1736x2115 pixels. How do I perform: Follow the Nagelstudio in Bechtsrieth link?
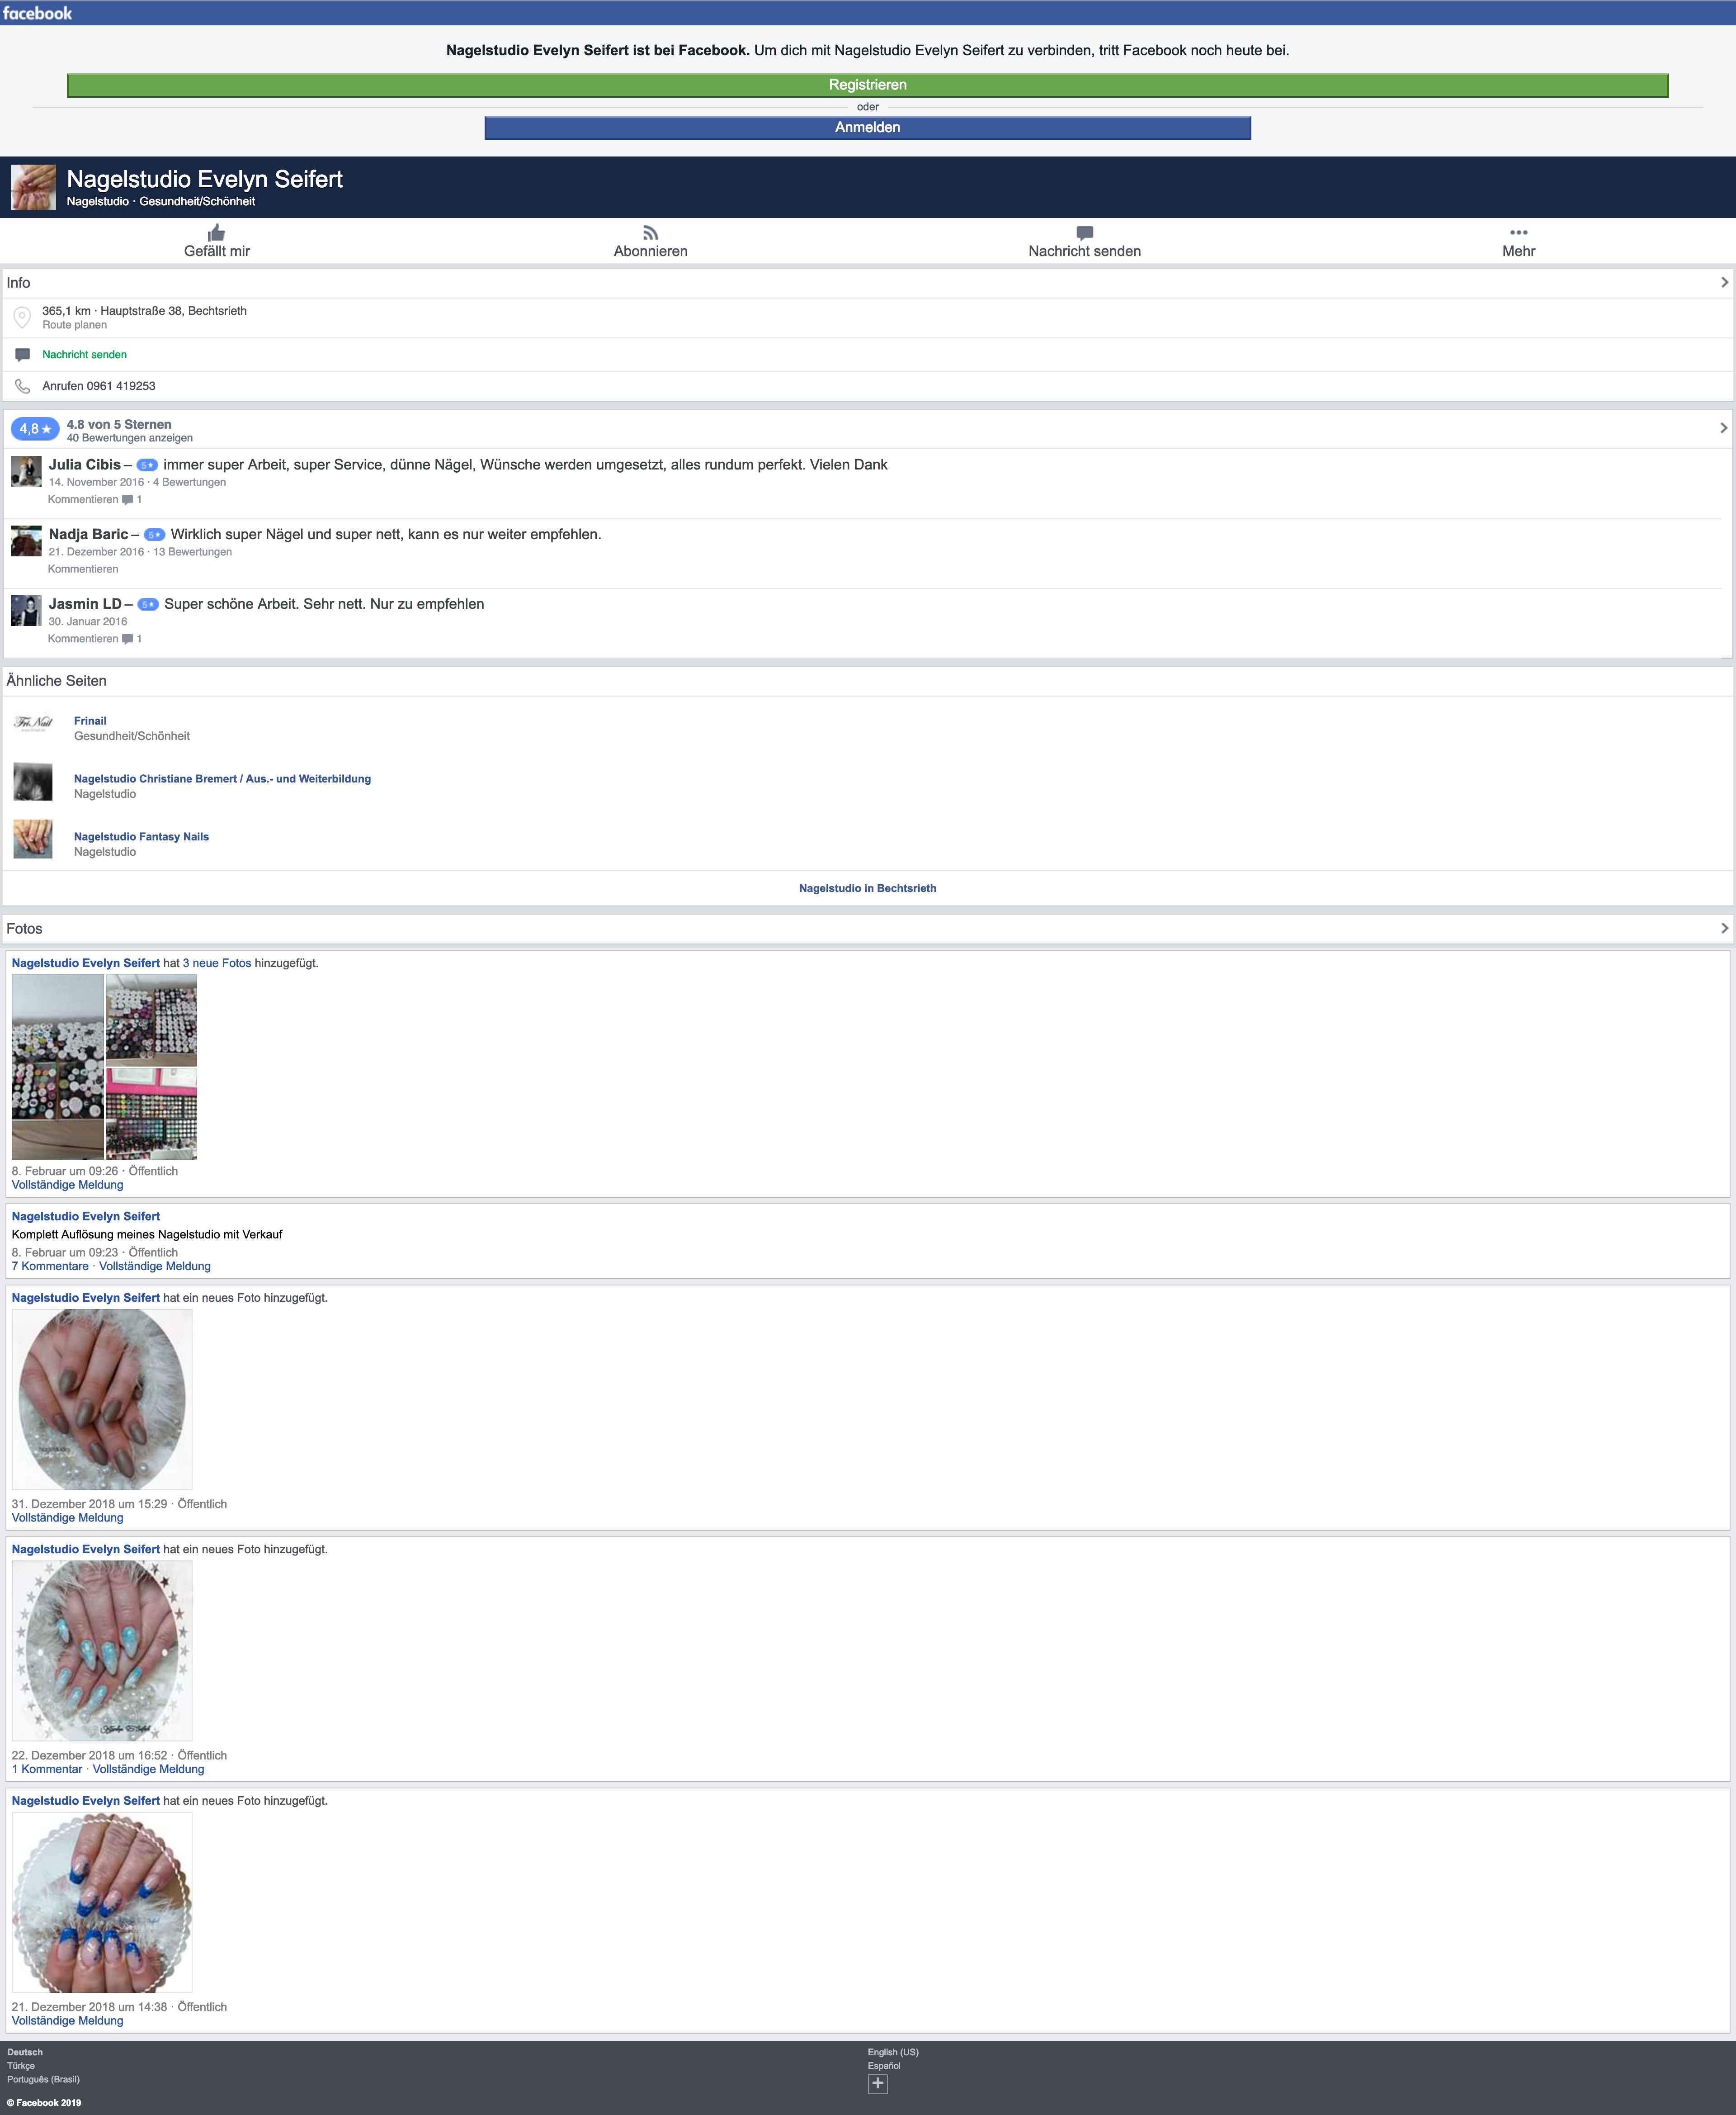867,888
